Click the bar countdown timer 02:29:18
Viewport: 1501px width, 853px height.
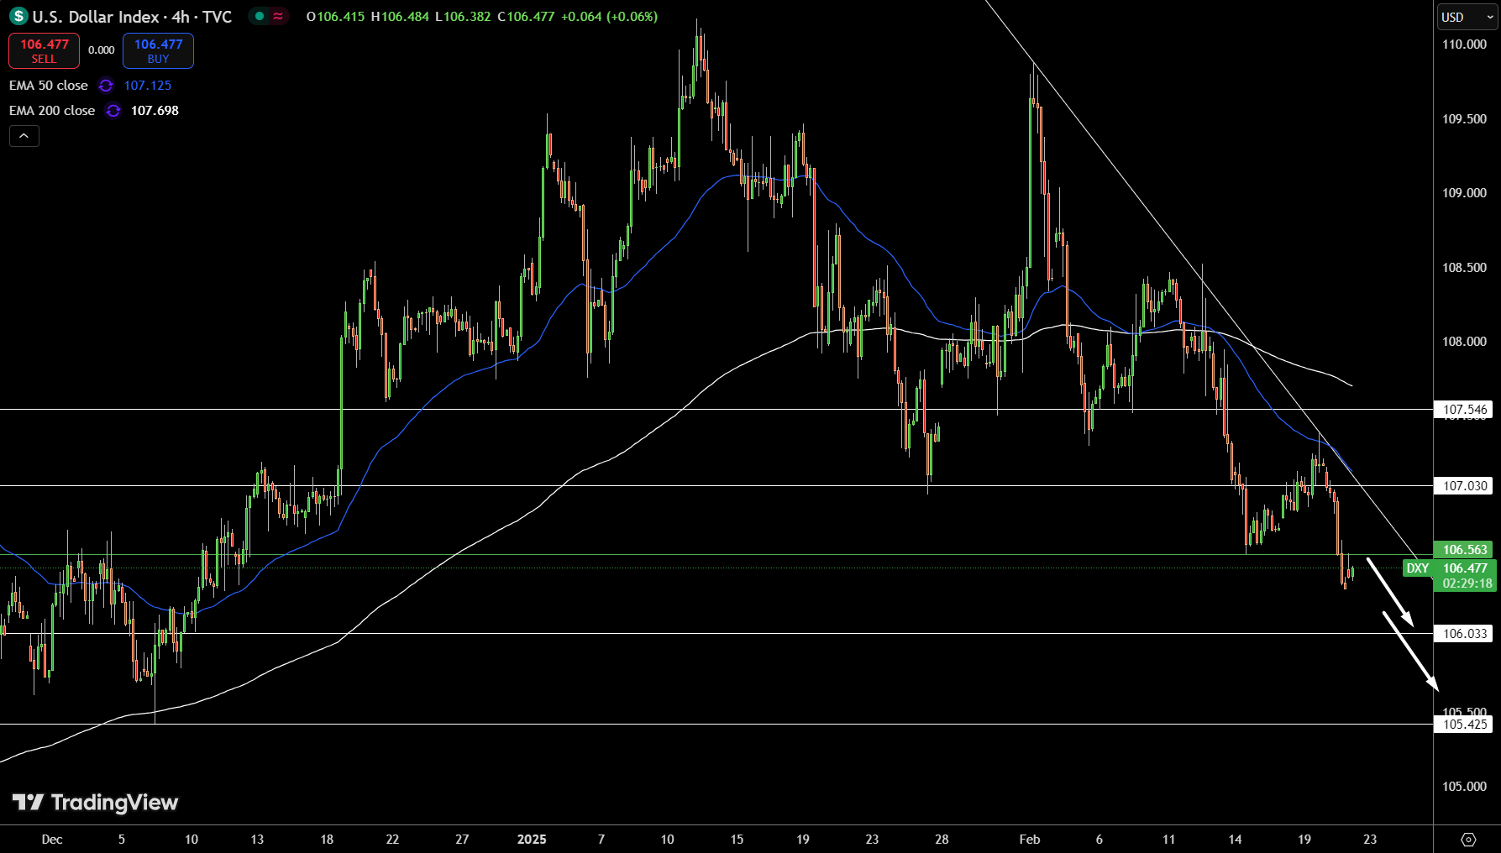point(1467,583)
